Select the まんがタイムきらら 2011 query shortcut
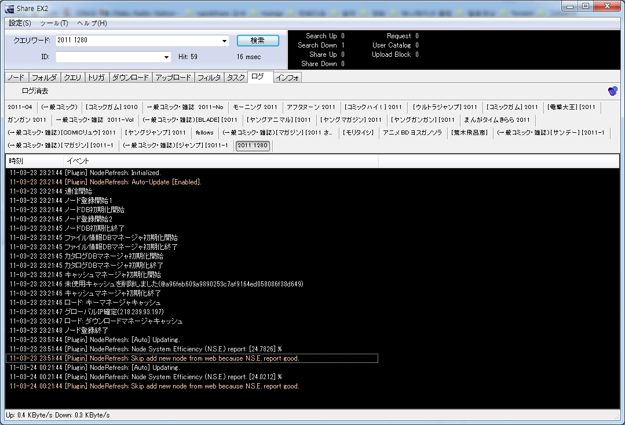Image resolution: width=625 pixels, height=425 pixels. click(496, 119)
